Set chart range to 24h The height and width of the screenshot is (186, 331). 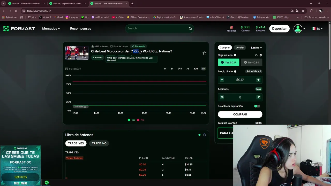pyautogui.click(x=180, y=69)
